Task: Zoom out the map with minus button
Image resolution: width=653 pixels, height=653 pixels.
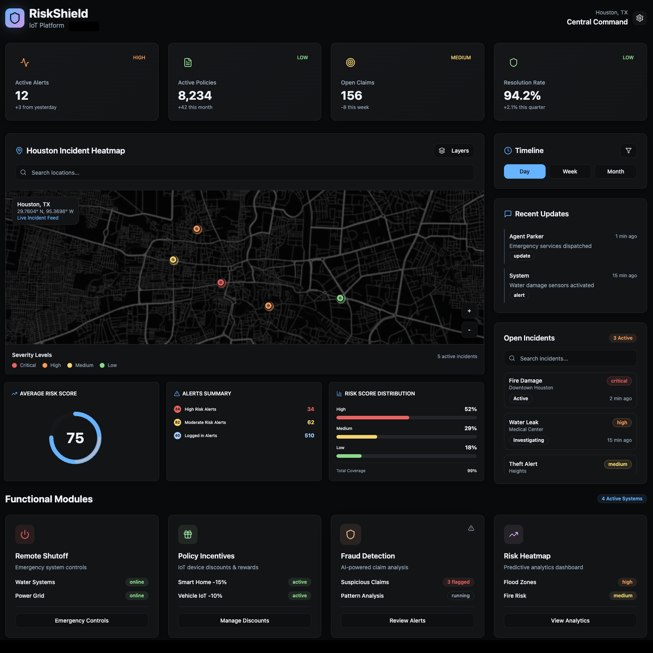Action: pyautogui.click(x=469, y=330)
